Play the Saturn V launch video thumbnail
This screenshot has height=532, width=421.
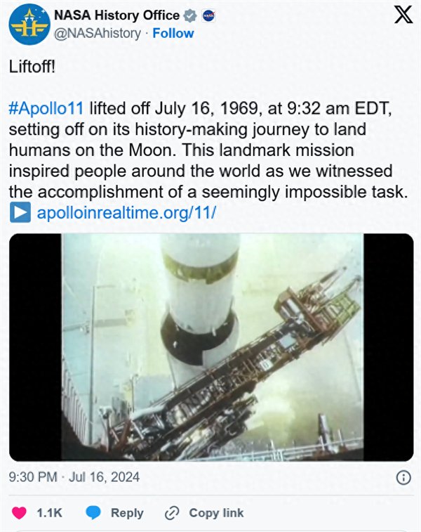pos(211,347)
